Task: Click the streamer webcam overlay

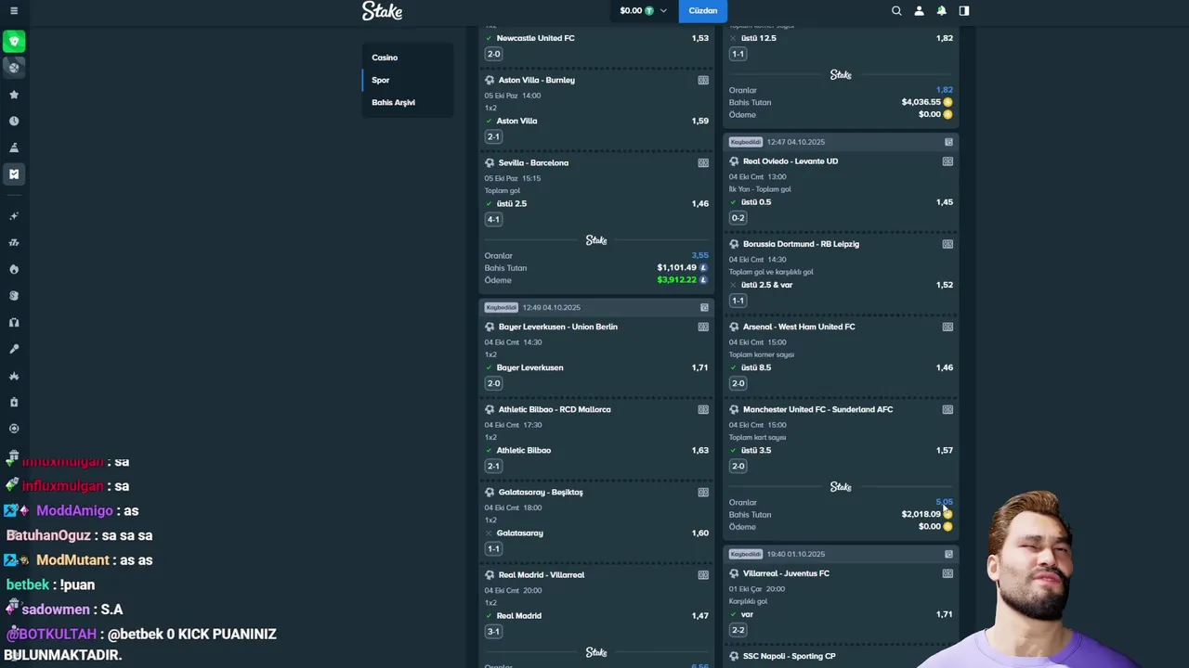Action: (1040, 579)
